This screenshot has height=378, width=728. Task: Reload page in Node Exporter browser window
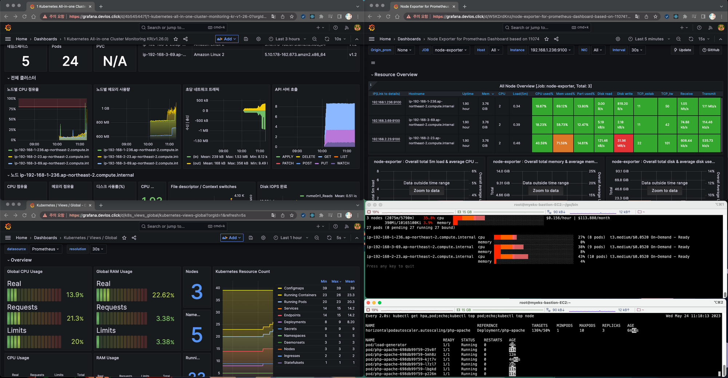(x=388, y=16)
